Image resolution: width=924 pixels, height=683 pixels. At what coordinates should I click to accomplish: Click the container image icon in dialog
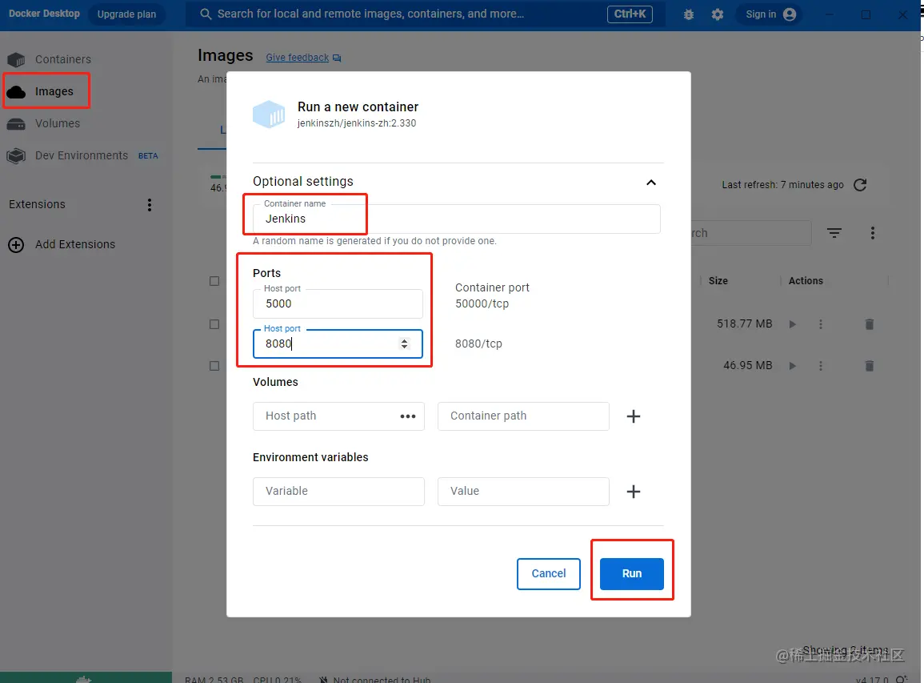(x=269, y=115)
